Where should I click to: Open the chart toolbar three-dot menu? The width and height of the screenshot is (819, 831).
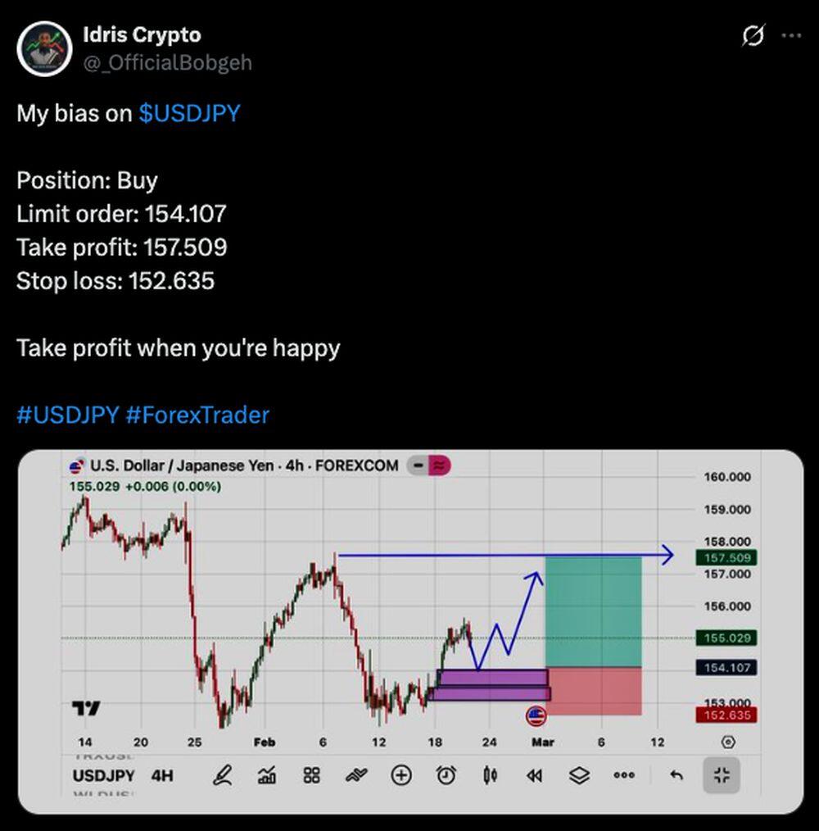tap(624, 775)
